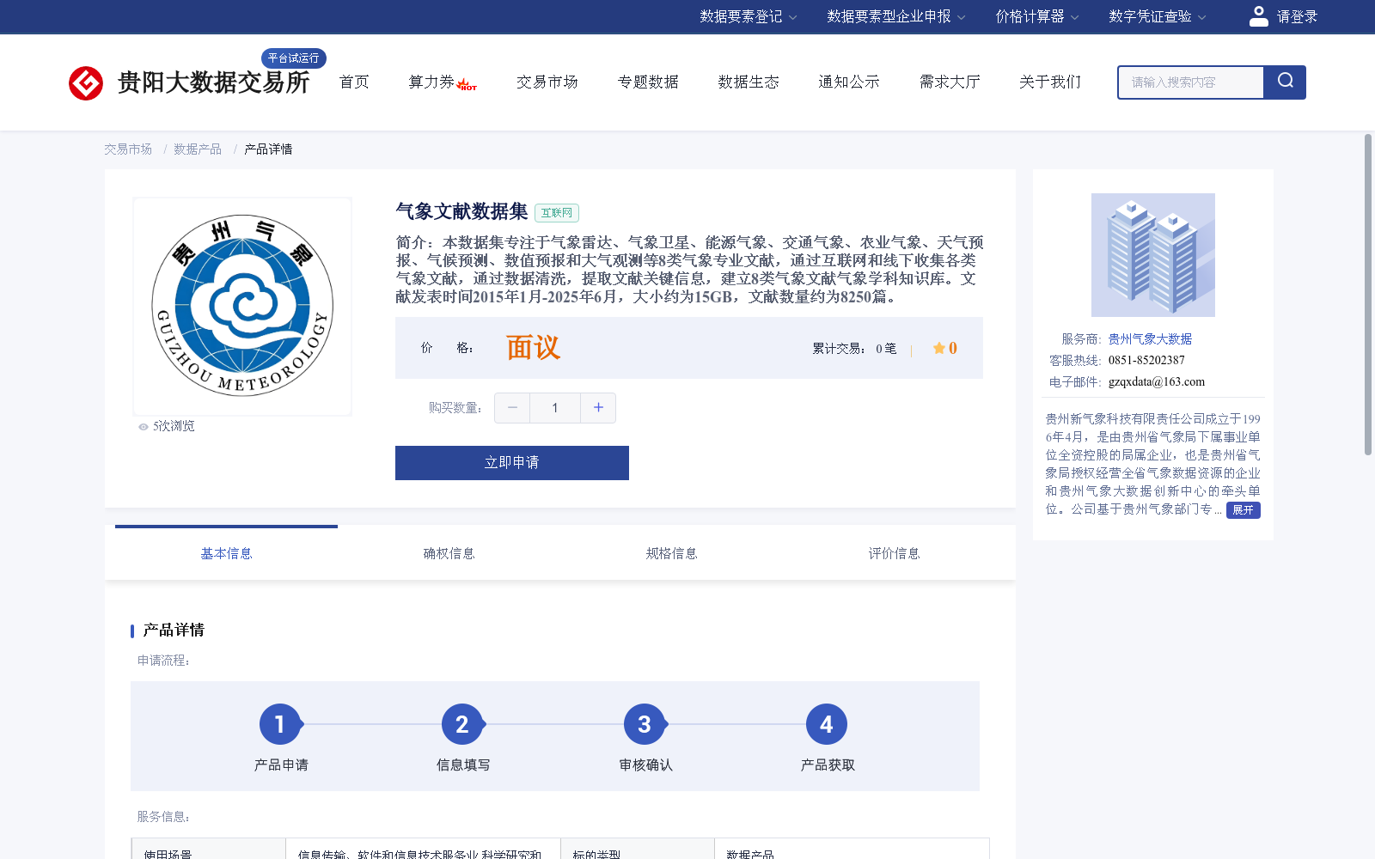Image resolution: width=1375 pixels, height=859 pixels.
Task: Expand the company description with 展开
Action: pyautogui.click(x=1243, y=510)
